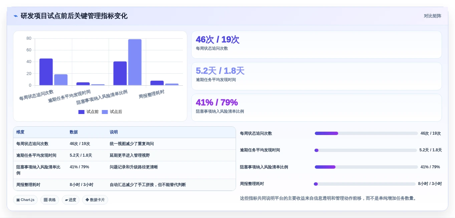The height and width of the screenshot is (218, 455).
Task: Click the table cell 8小时 / 3小时
Action: tap(81, 185)
